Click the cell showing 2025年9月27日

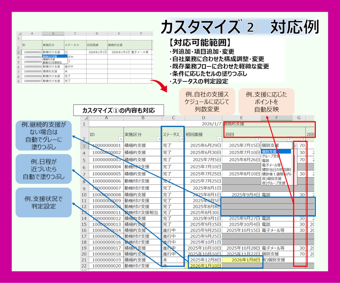coord(241,218)
